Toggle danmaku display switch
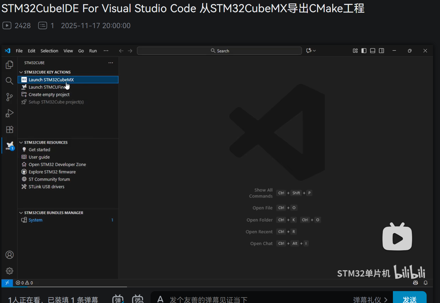The height and width of the screenshot is (303, 440). coord(118,299)
